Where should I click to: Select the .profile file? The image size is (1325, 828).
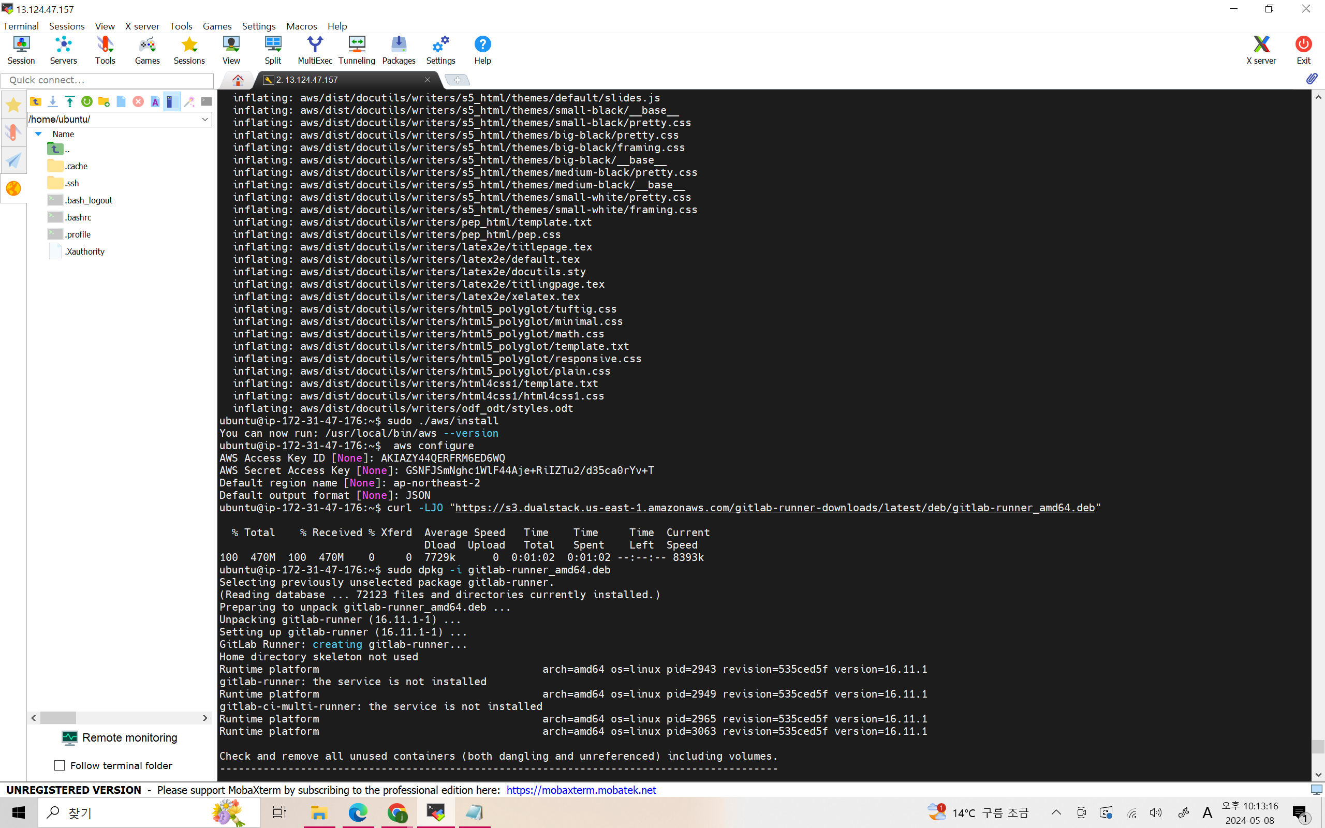(x=69, y=234)
